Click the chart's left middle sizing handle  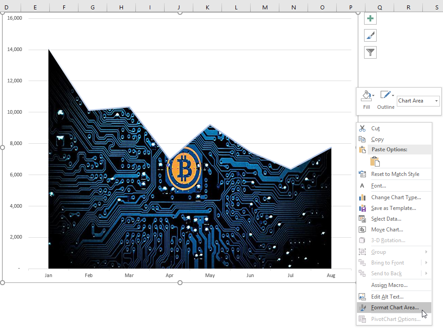coord(3,147)
